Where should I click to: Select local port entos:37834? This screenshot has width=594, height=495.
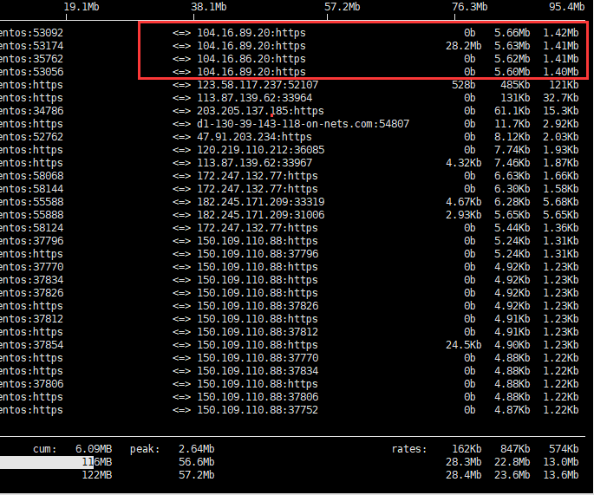(31, 280)
